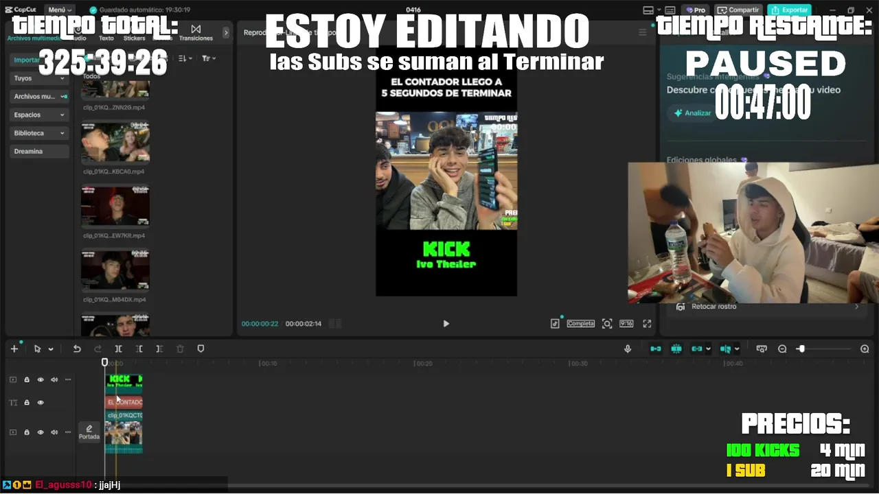
Task: Open the player panel hamburger menu
Action: (643, 32)
